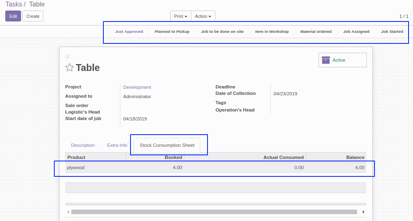The height and width of the screenshot is (221, 413).
Task: Click left arrow of horizontal scrollbar
Action: (x=68, y=212)
